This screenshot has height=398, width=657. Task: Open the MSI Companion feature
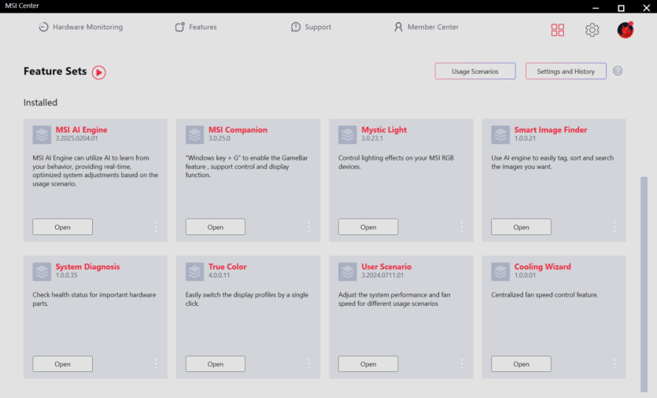pos(216,227)
